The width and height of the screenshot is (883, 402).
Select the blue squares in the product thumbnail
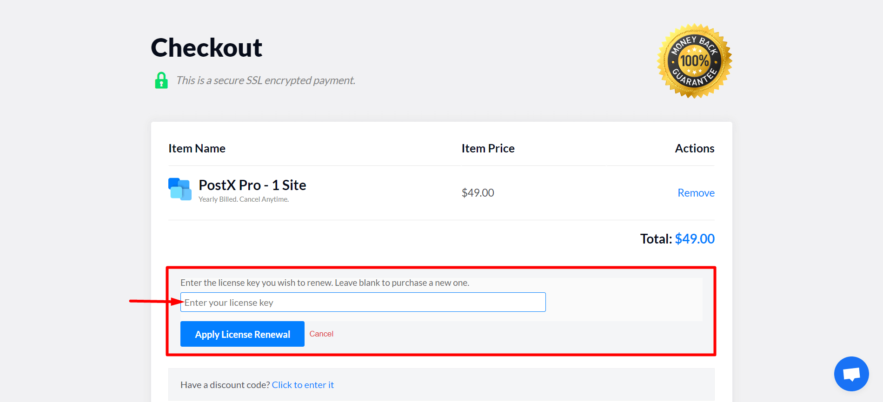(180, 189)
